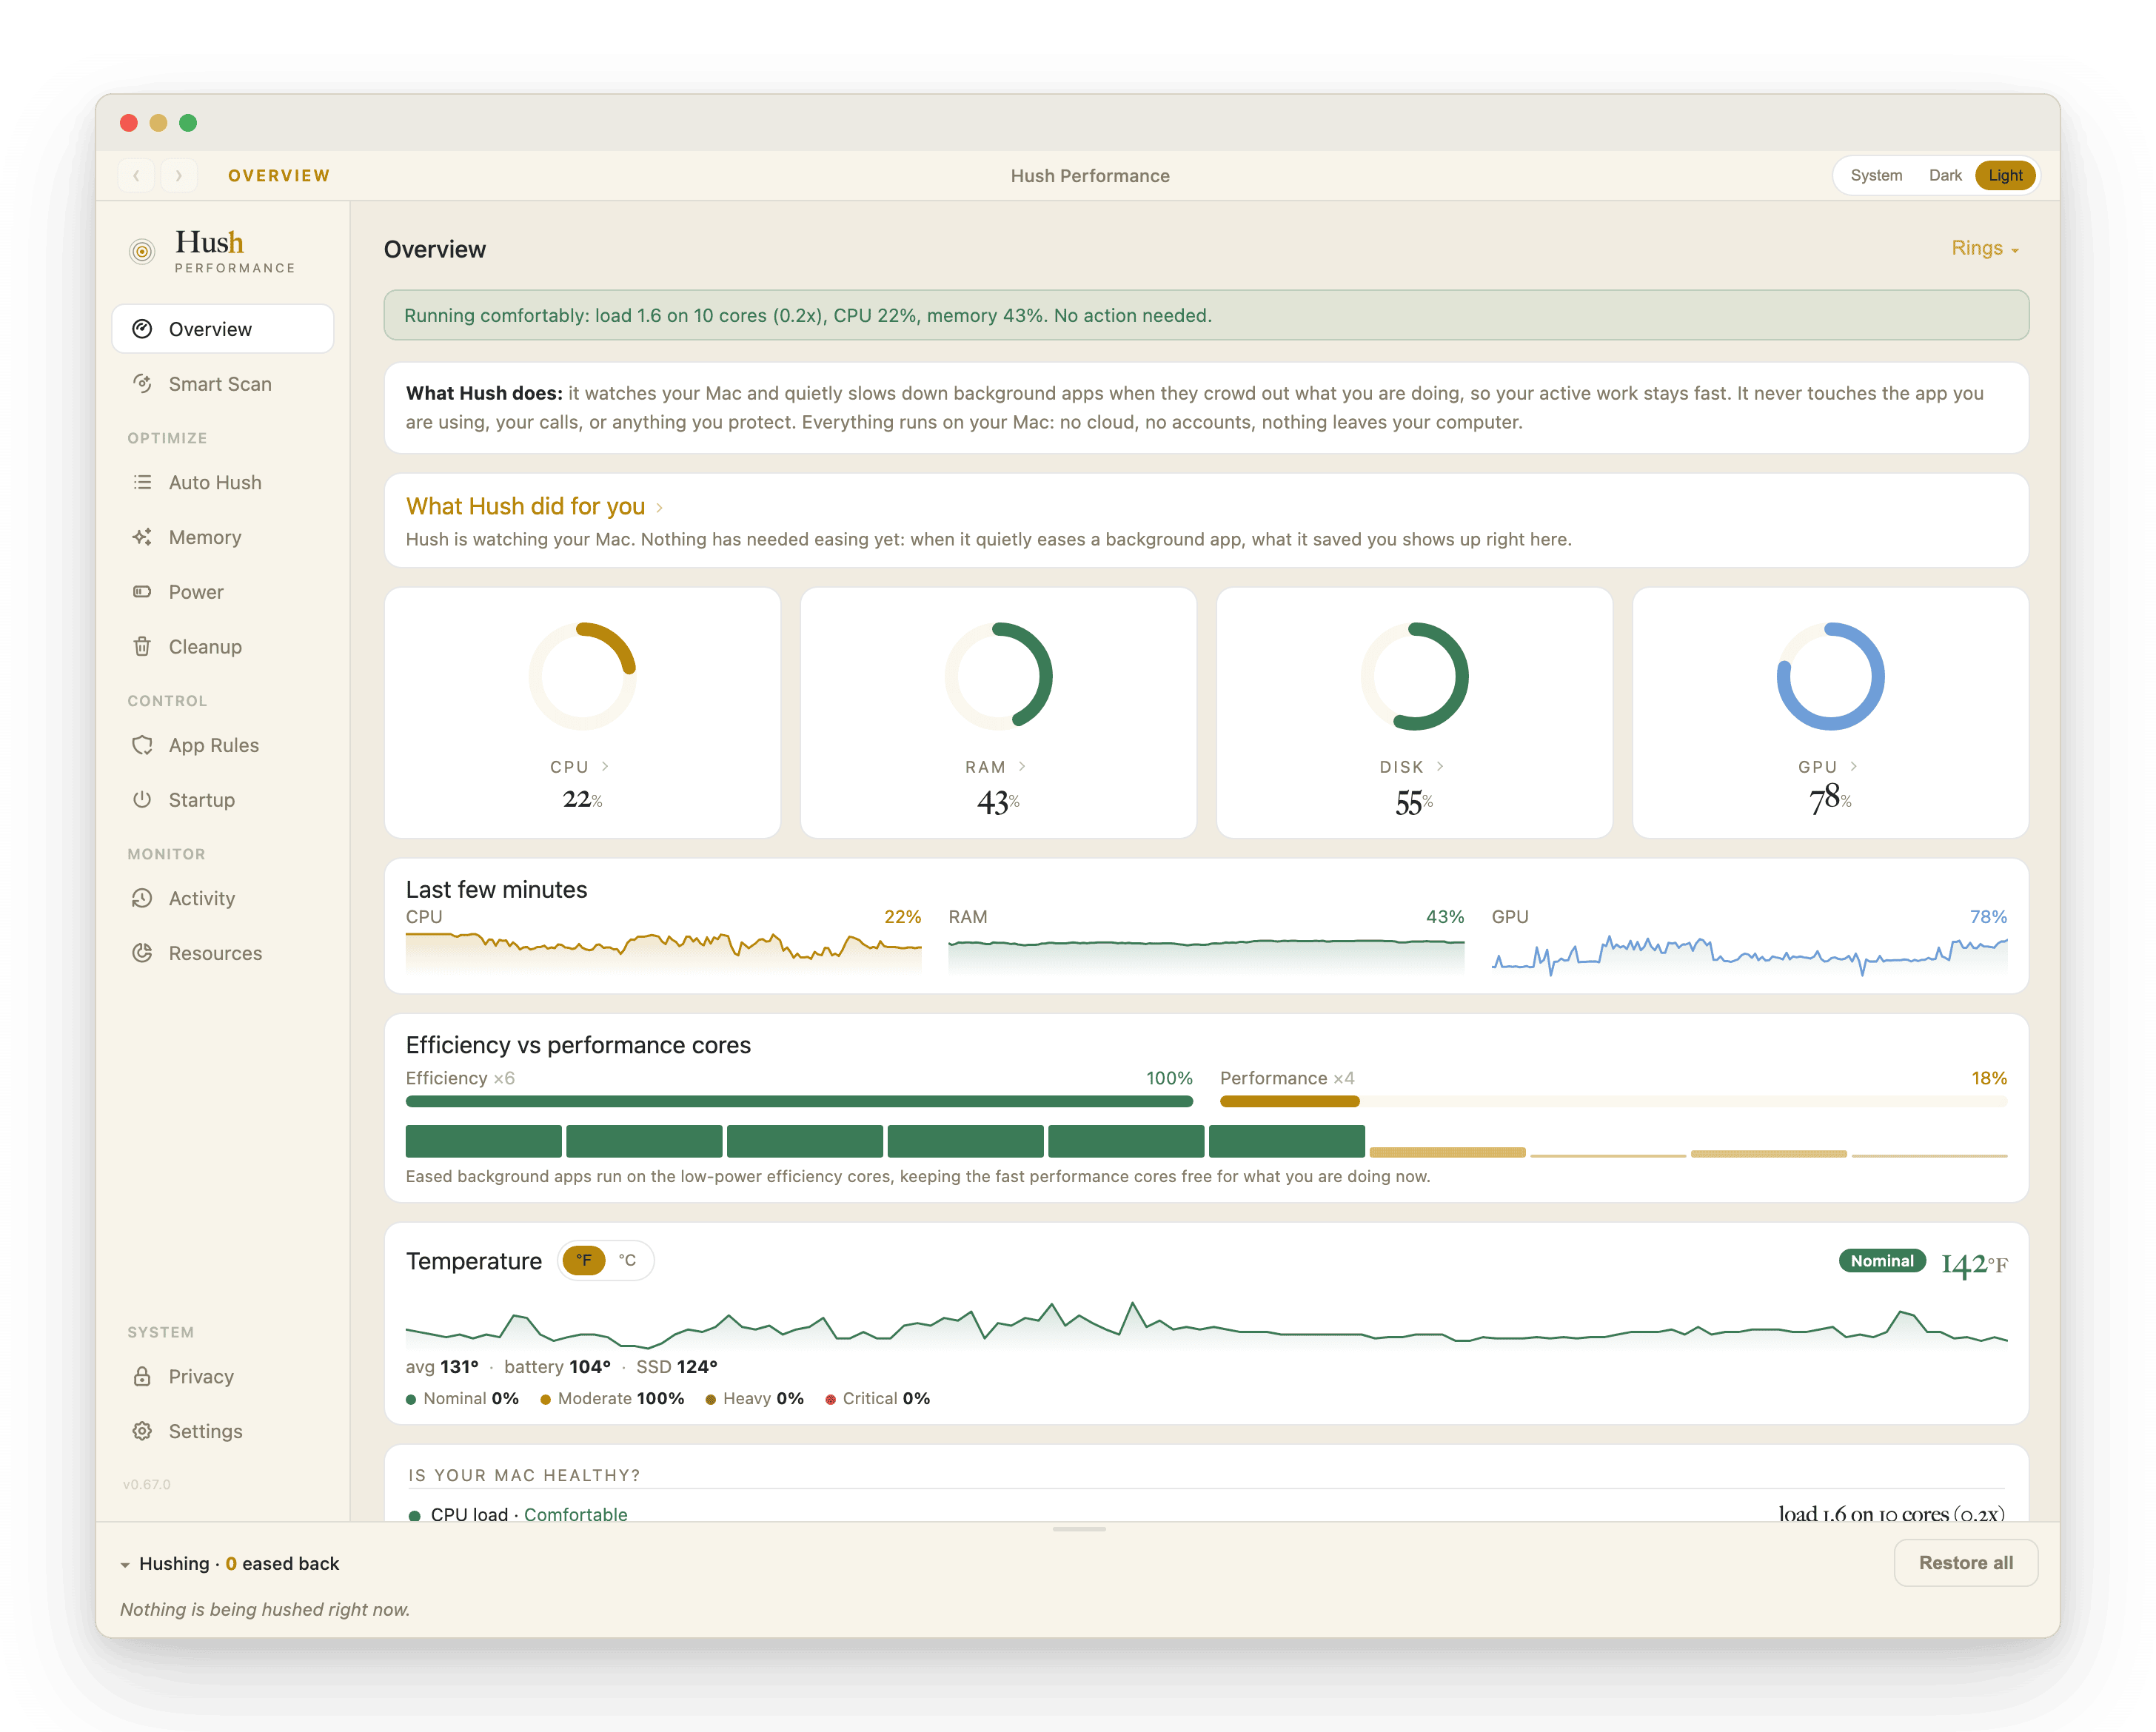
Task: Go forward with the right arrow
Action: 179,175
